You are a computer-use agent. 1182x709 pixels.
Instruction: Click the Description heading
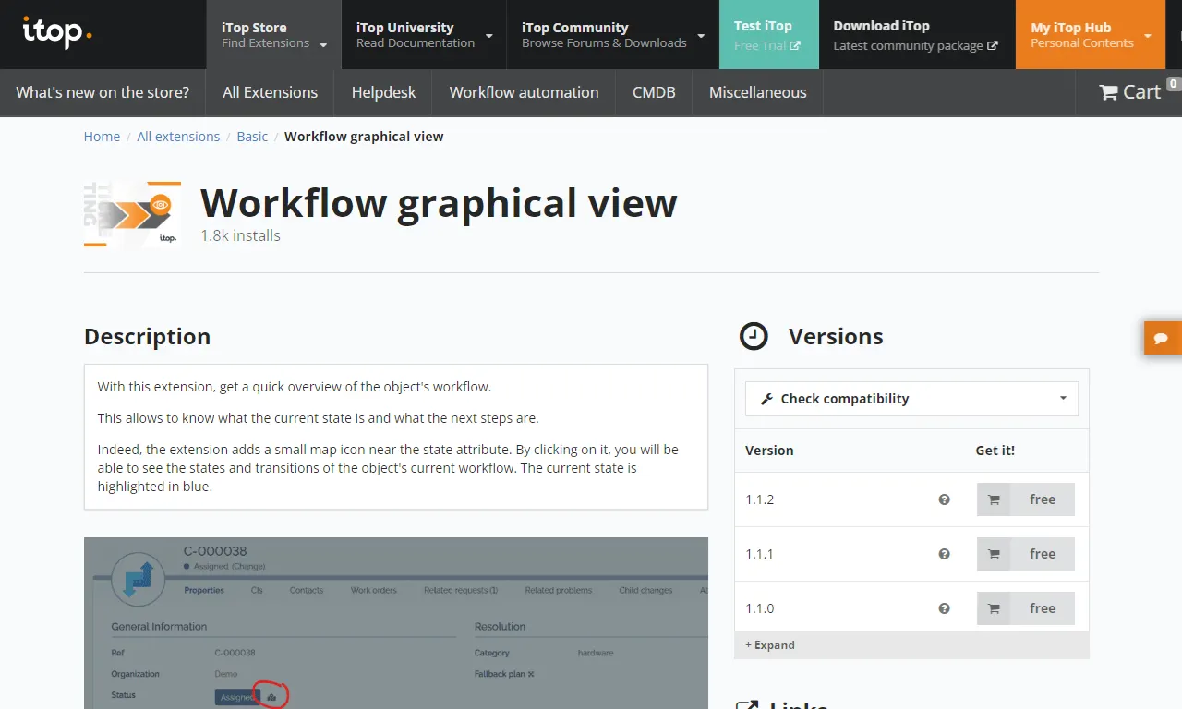[147, 336]
